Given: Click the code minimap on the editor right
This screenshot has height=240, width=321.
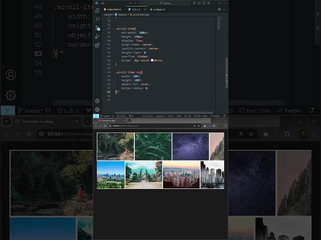Looking at the screenshot, I should [x=220, y=23].
